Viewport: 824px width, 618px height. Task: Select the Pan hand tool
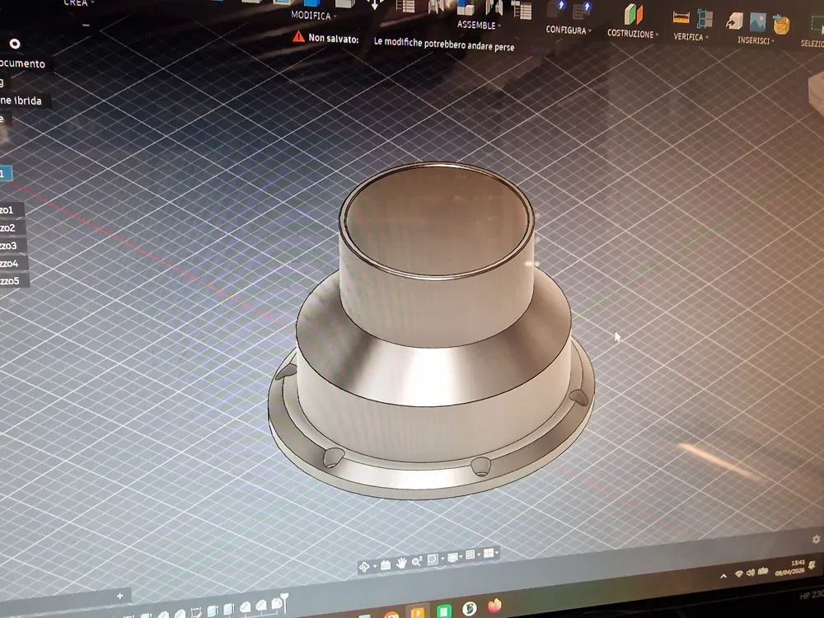tap(401, 564)
